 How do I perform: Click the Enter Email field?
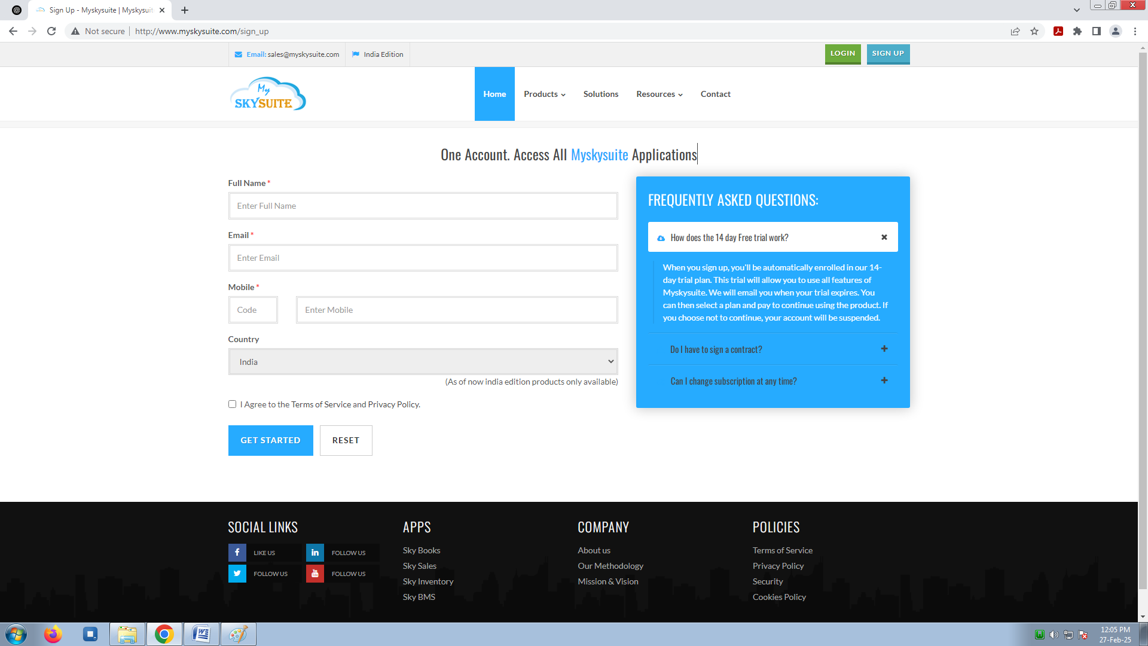tap(423, 258)
